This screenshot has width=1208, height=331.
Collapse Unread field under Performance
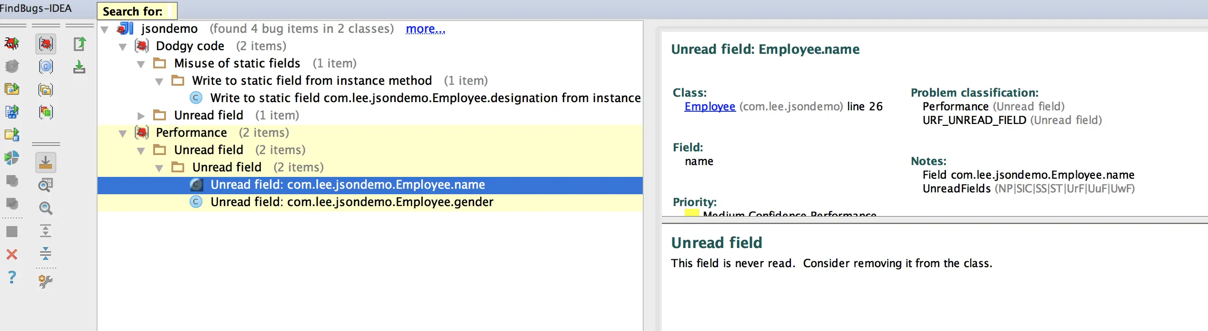141,151
